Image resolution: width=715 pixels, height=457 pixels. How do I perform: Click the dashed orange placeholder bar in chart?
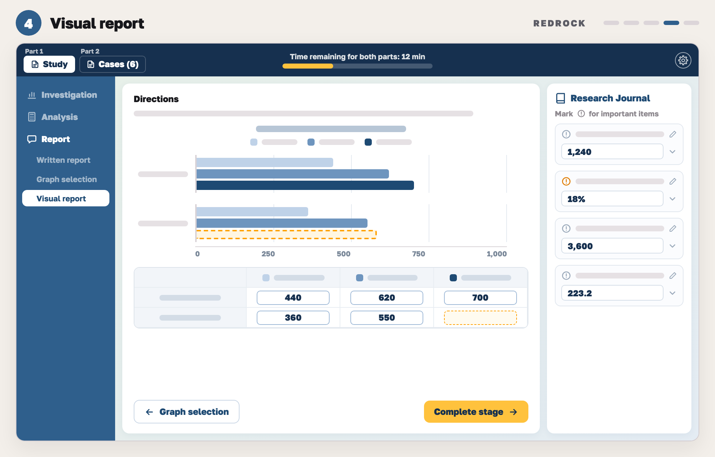286,235
